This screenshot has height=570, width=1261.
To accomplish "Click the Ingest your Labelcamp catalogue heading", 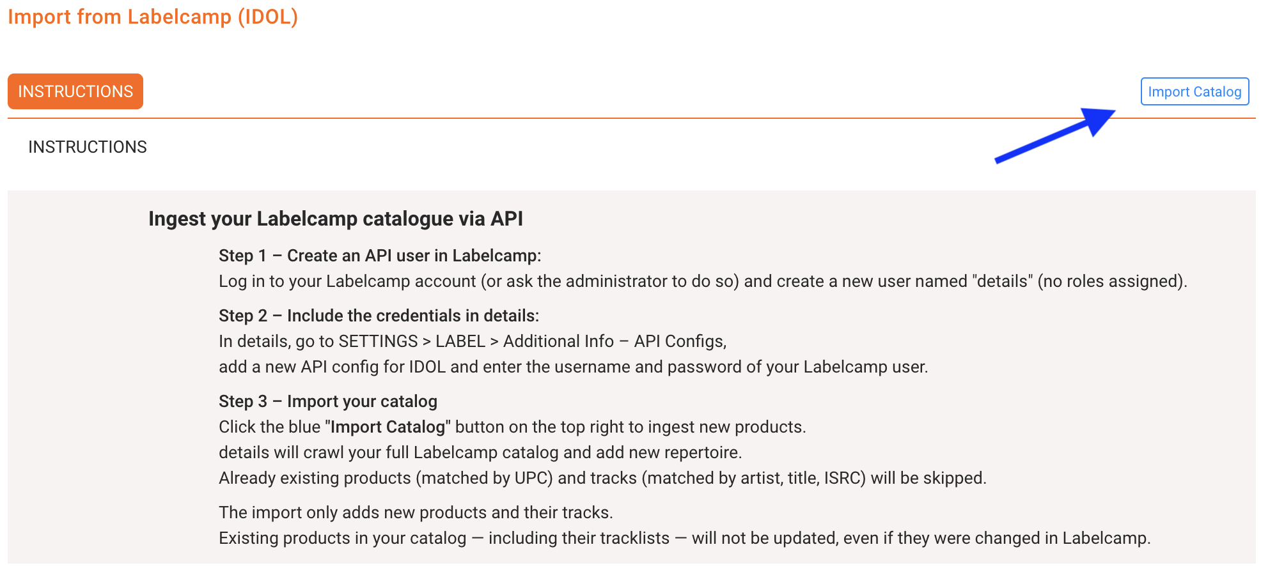I will pos(336,219).
